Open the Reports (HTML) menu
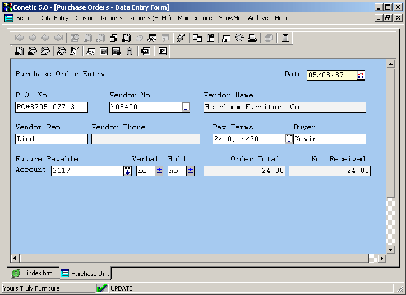The image size is (406, 295). point(150,18)
